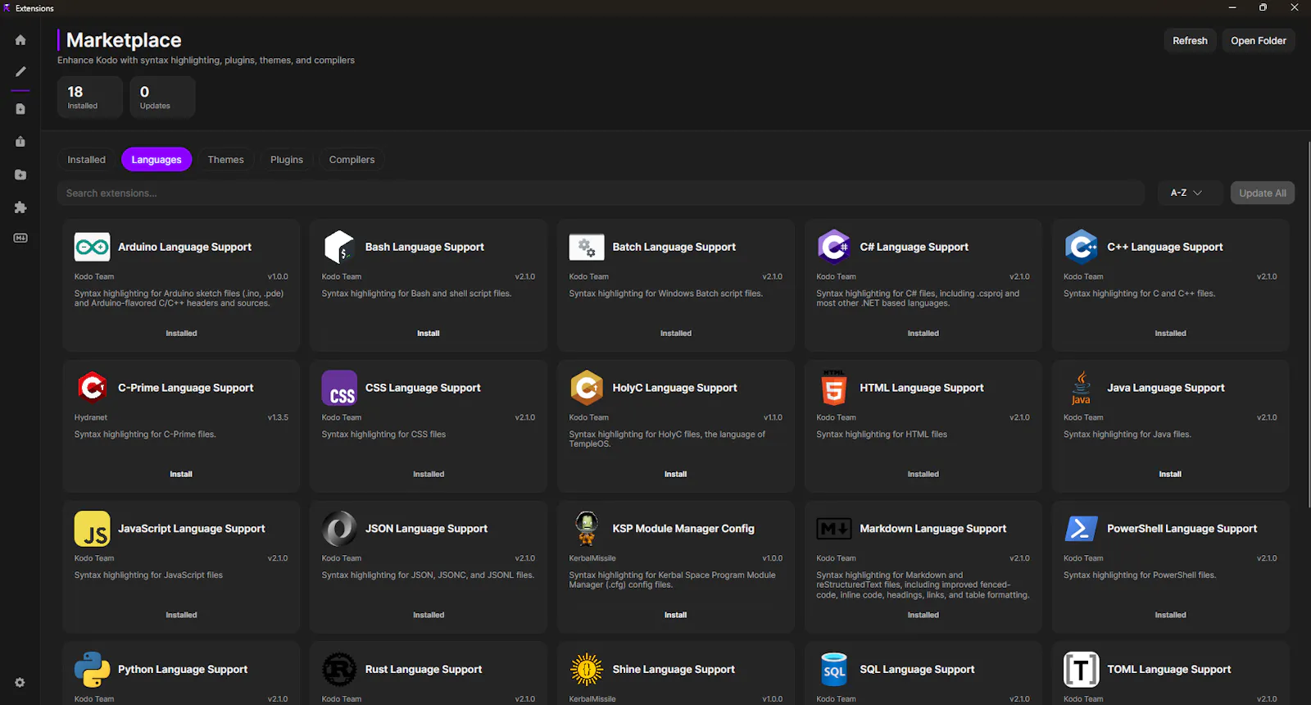This screenshot has width=1311, height=705.
Task: Open the Home icon in the sidebar
Action: pyautogui.click(x=20, y=40)
